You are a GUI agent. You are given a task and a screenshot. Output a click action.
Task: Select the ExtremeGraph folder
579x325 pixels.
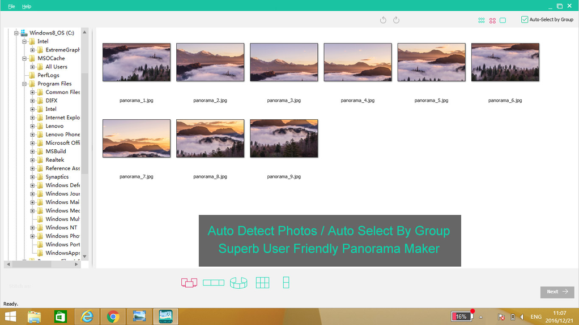(x=63, y=50)
